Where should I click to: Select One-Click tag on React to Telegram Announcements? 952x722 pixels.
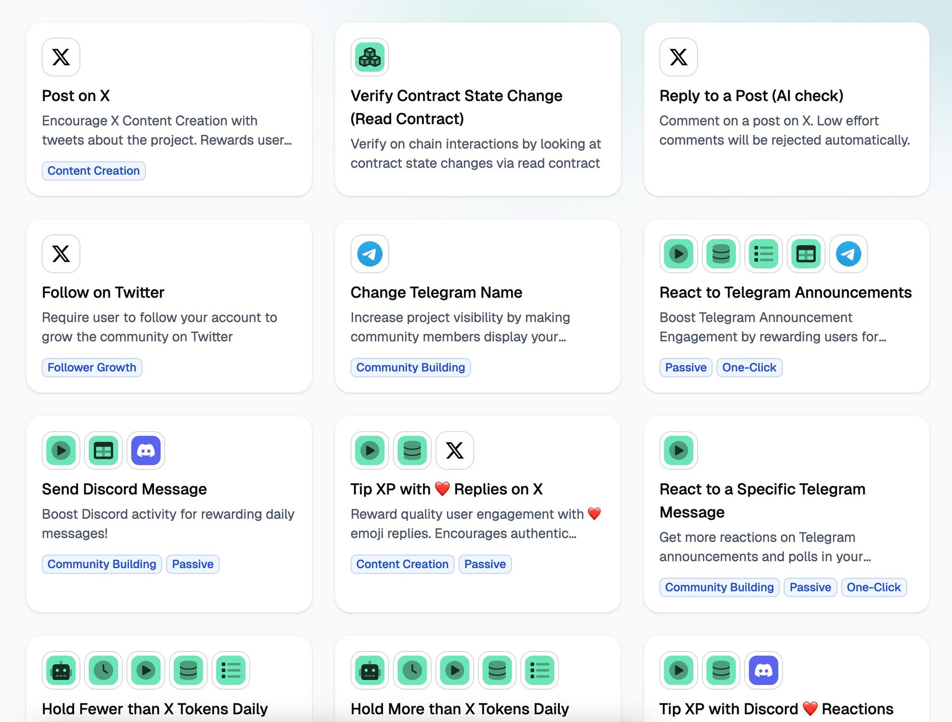point(749,367)
